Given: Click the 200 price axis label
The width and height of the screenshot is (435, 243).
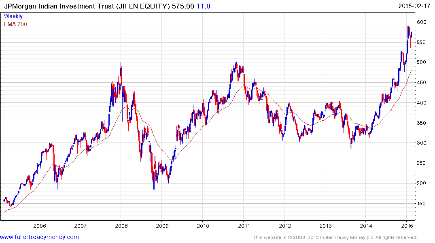Looking at the screenshot, I should 421,183.
